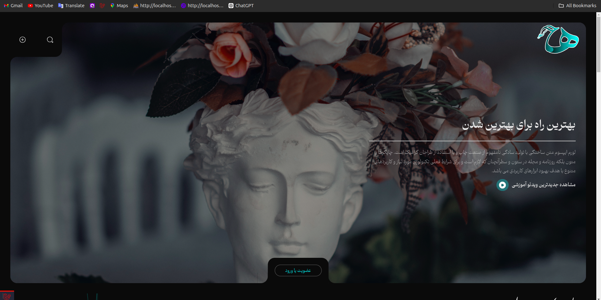Click مشاهده جدیدترین ویدئو آموزشی link
The width and height of the screenshot is (601, 300).
pos(543,185)
